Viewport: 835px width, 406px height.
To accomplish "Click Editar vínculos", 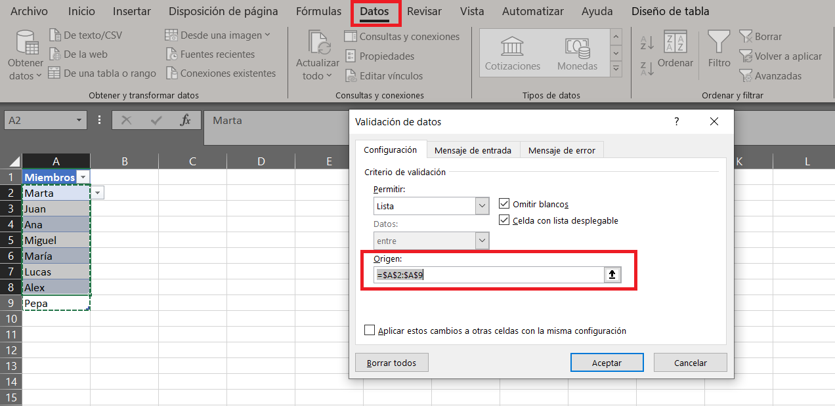I will 383,76.
